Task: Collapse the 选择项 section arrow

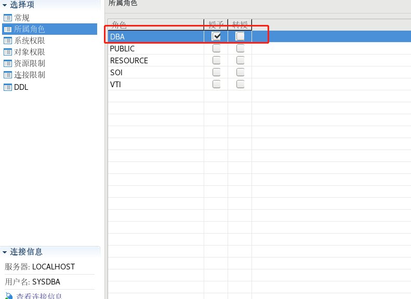Action: coord(5,5)
